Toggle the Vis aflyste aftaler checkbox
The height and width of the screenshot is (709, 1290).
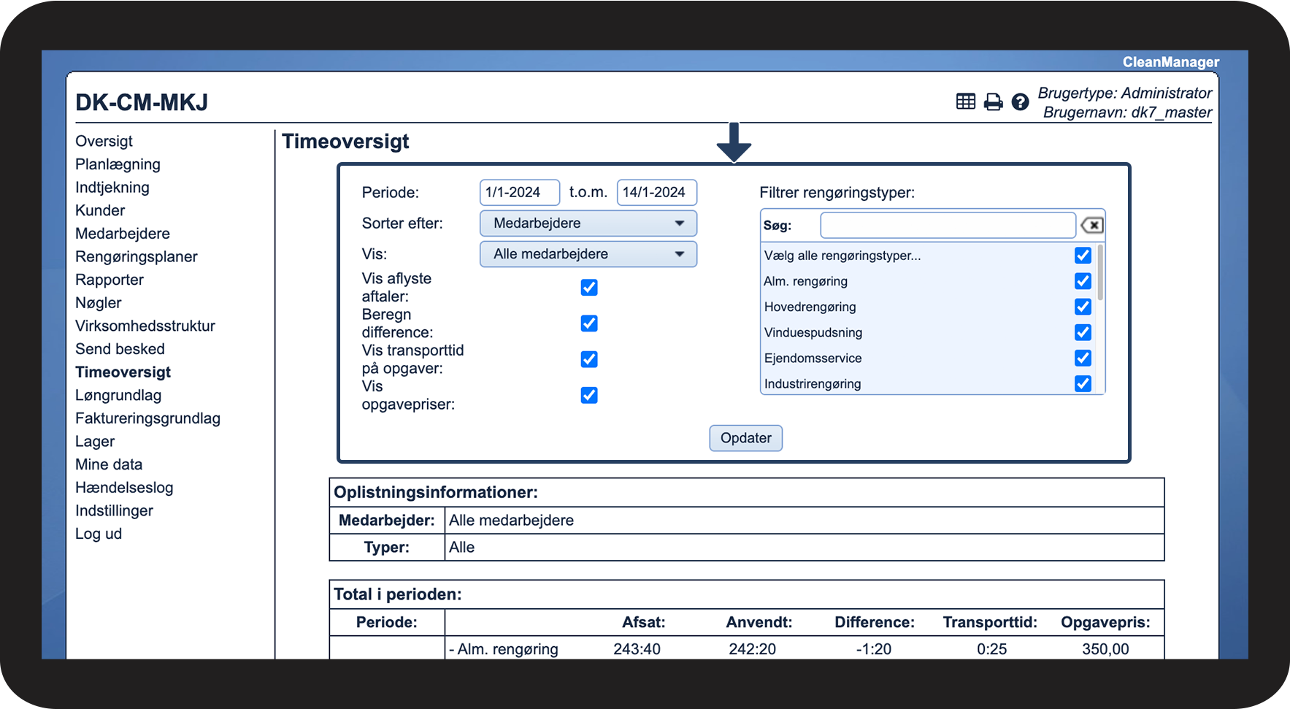[589, 288]
